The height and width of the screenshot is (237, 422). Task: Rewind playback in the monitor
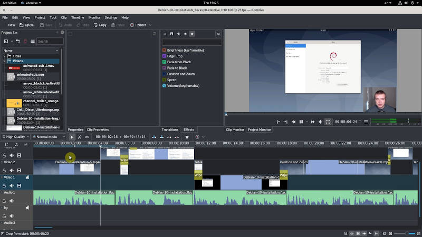tap(294, 122)
